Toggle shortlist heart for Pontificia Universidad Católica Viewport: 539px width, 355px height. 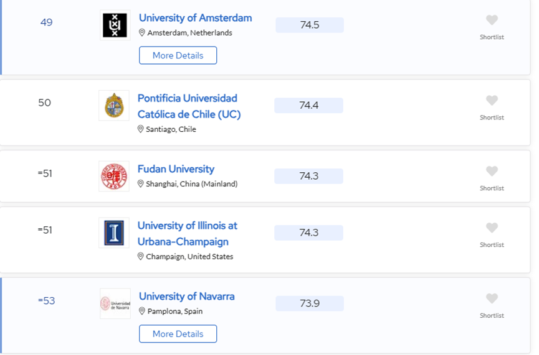click(492, 101)
